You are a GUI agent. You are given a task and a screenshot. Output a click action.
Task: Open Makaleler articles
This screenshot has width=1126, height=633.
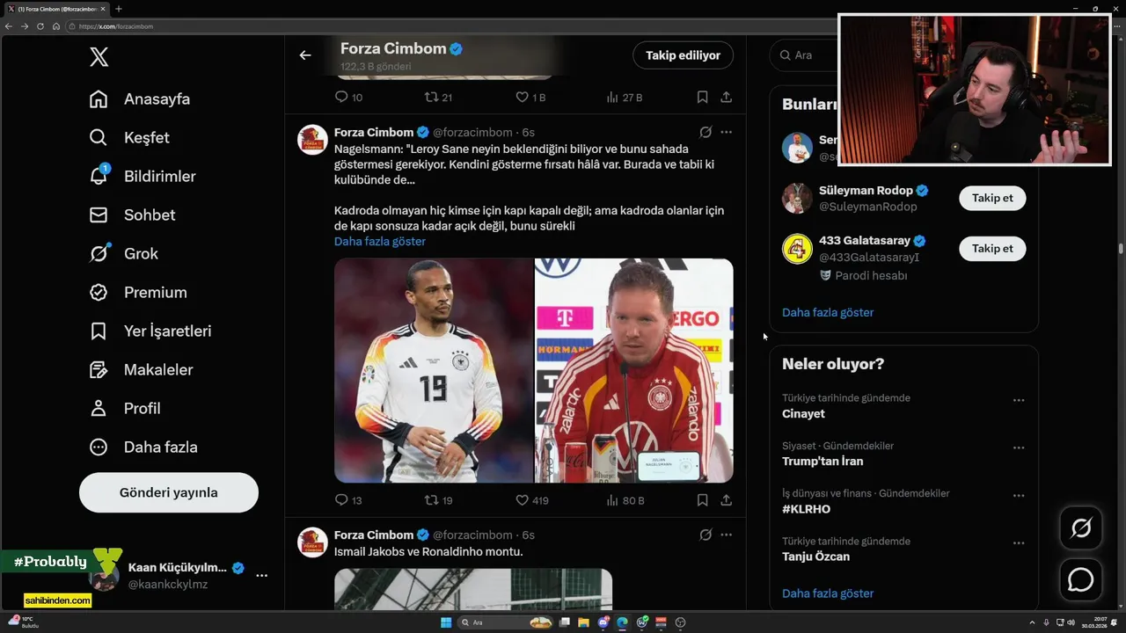[141, 370]
